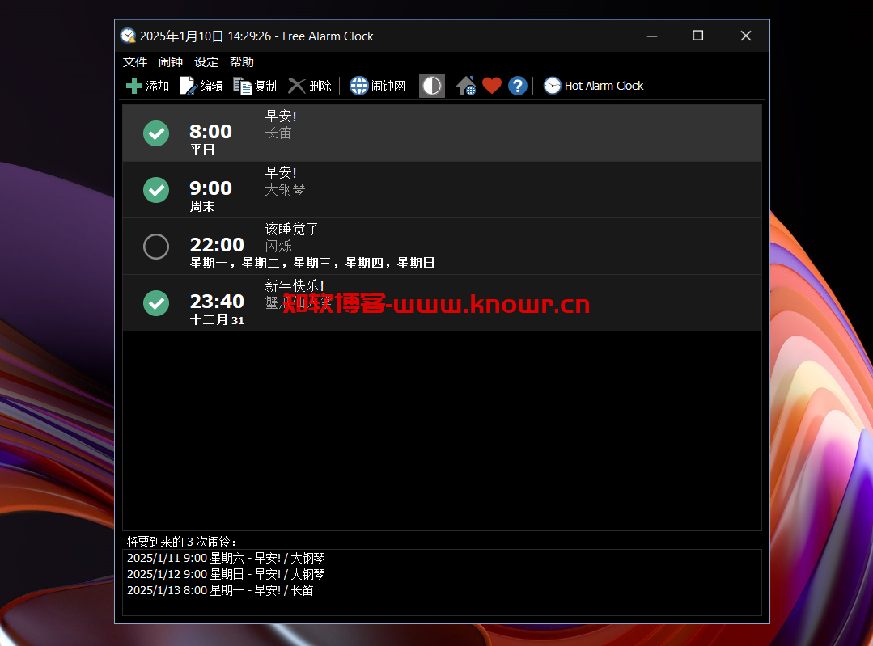Click the 该睡觉了 alarm title
Screen dimensions: 873x646
pyautogui.click(x=291, y=230)
